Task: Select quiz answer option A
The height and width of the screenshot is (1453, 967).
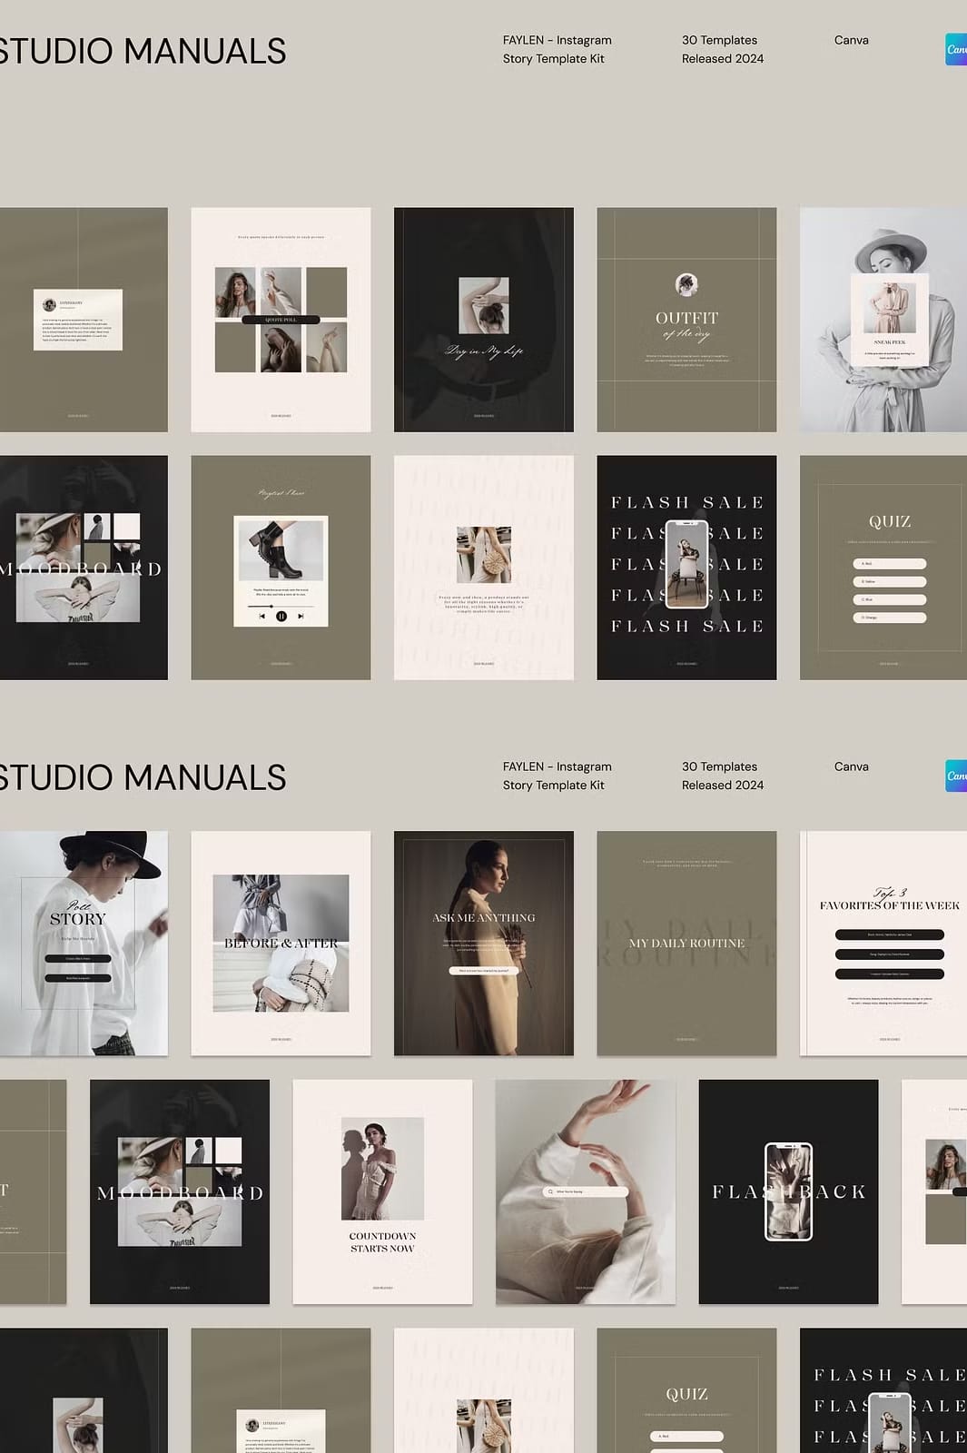Action: tap(889, 564)
